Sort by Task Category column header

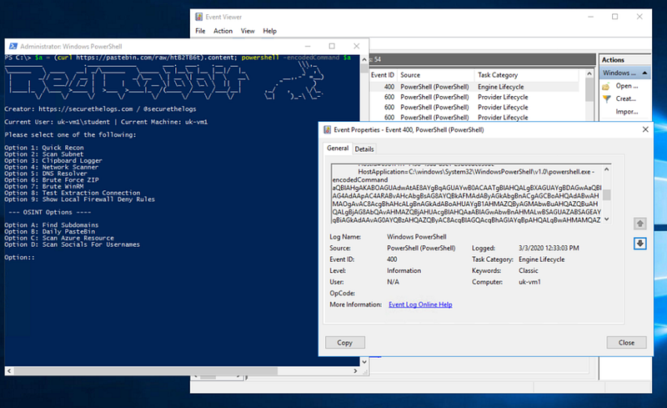tap(527, 75)
